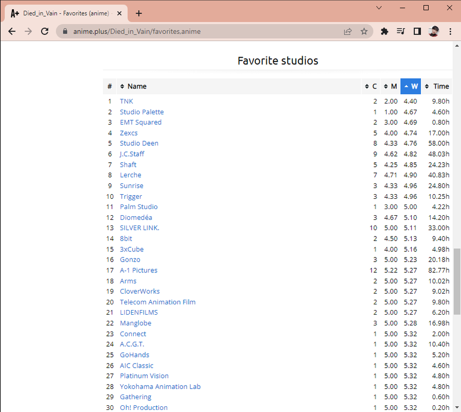Open the GoHands studio link
Image resolution: width=461 pixels, height=412 pixels.
tap(134, 355)
